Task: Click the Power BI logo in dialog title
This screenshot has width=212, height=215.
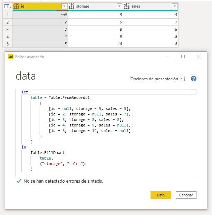Action: [11, 57]
